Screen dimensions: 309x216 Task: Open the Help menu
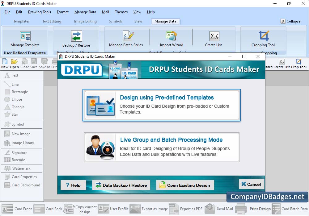[151, 12]
